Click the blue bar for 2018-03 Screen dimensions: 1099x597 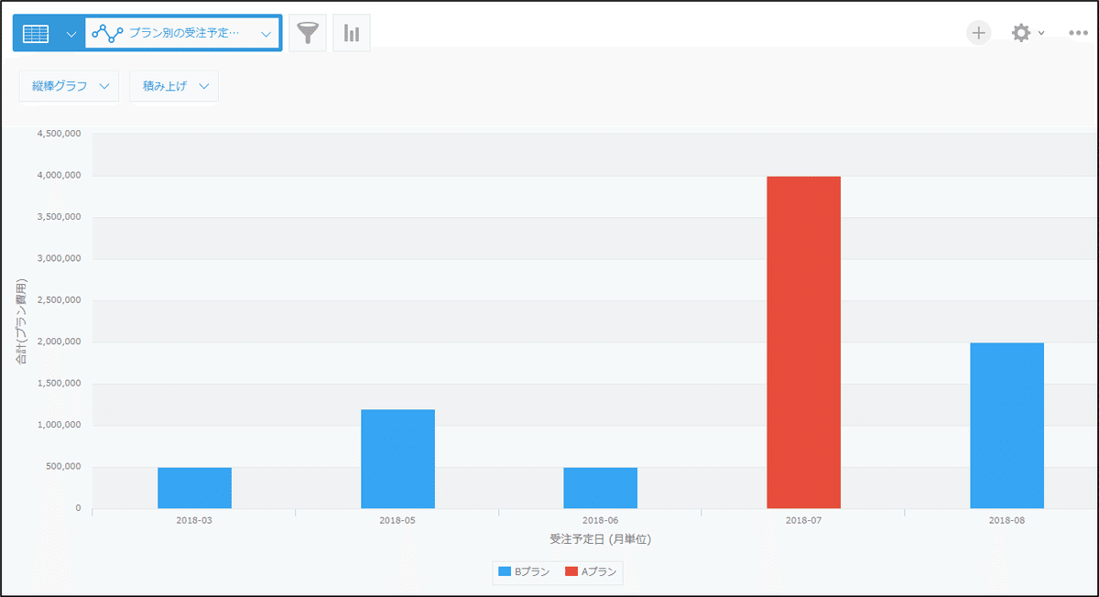point(194,488)
